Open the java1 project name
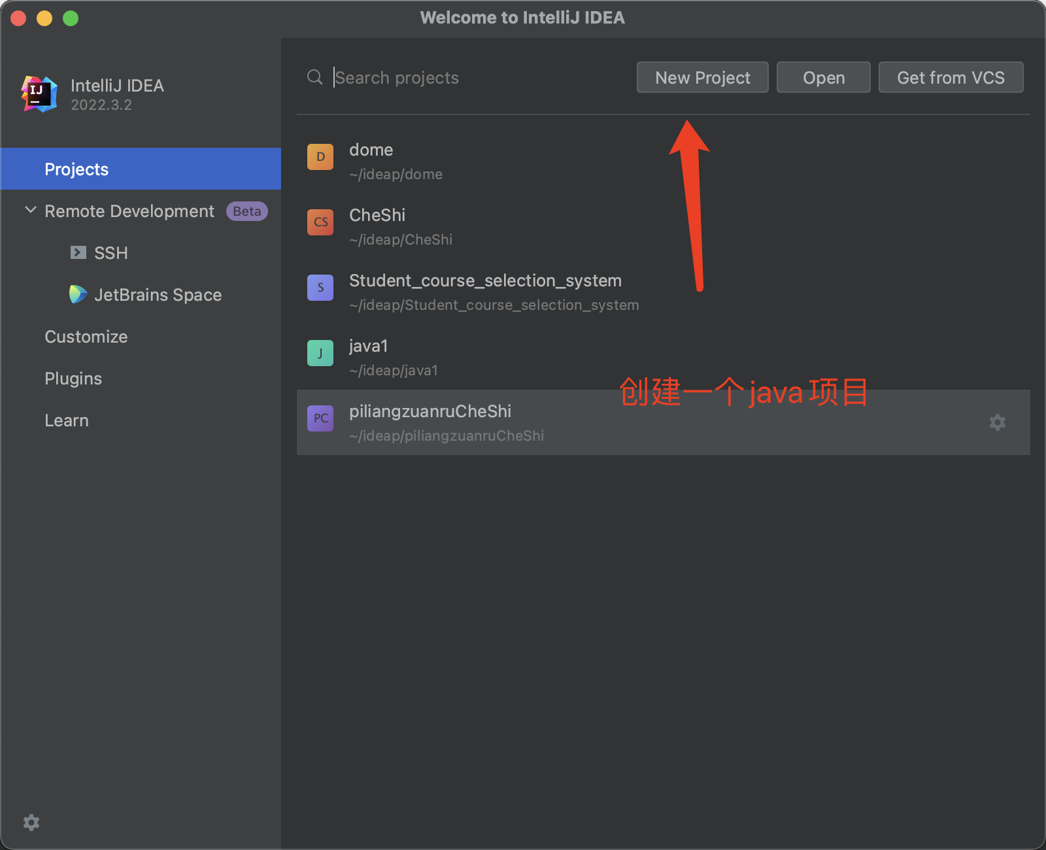 [x=369, y=346]
